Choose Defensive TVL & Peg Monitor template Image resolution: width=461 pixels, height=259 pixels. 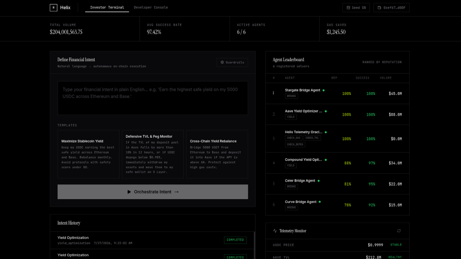coord(153,154)
